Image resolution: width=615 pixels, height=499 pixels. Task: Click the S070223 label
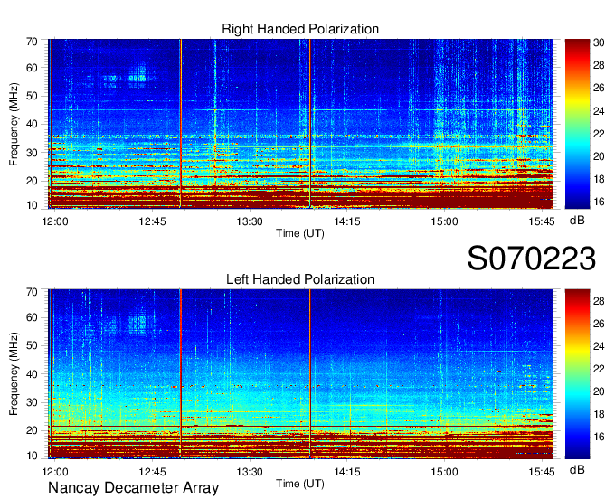532,259
